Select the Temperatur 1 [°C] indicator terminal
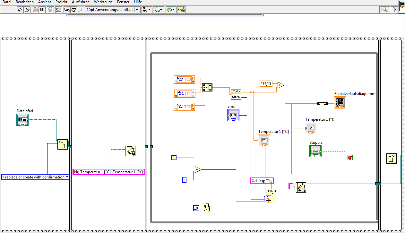Viewport: 405px width, 242px height. pos(264,140)
